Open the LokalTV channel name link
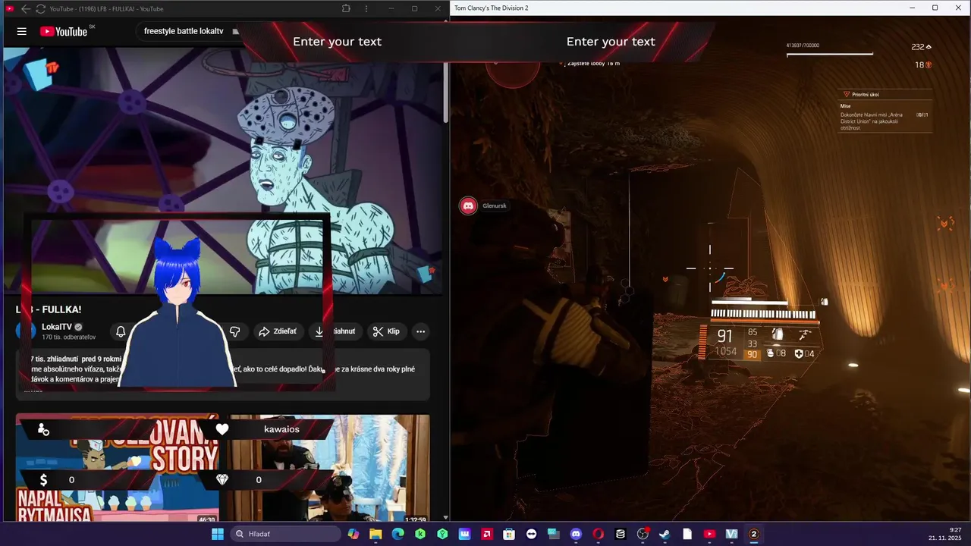Viewport: 971px width, 546px height. click(x=57, y=327)
